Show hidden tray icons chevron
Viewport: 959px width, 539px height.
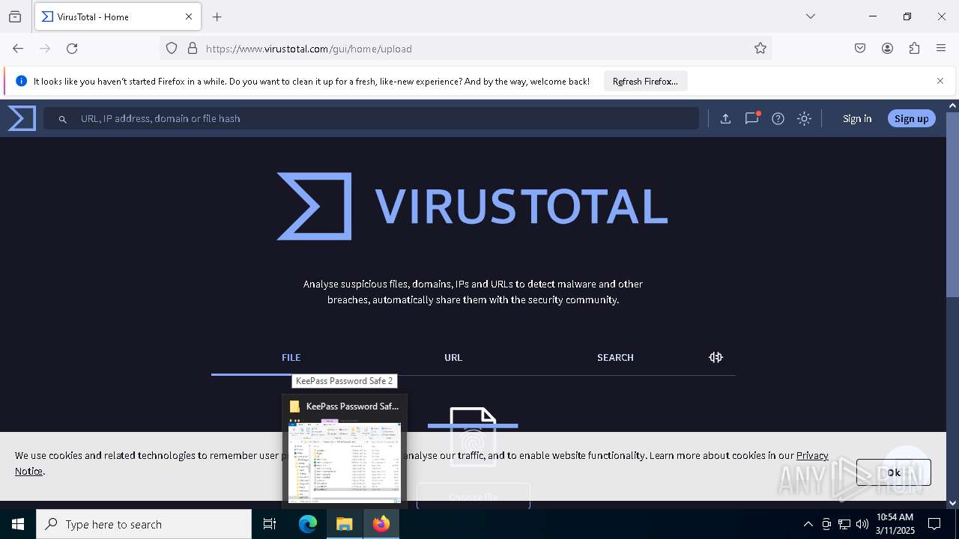[808, 524]
